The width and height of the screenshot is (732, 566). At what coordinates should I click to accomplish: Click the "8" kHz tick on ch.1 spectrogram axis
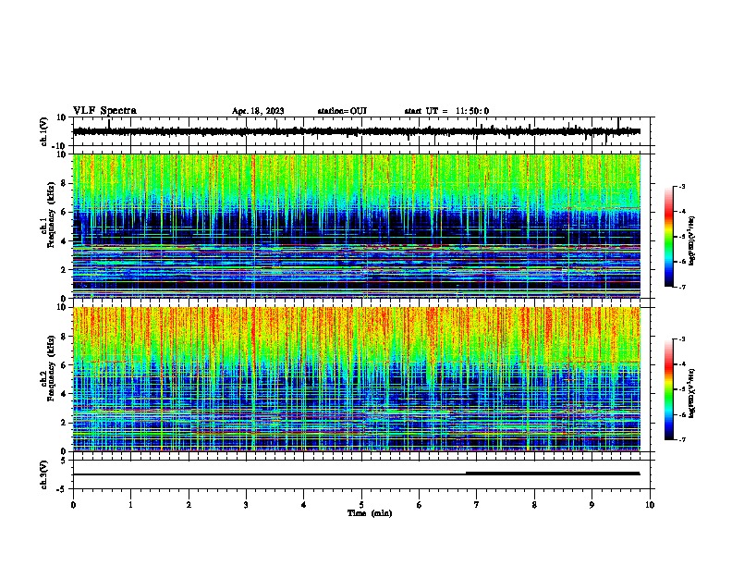click(64, 183)
